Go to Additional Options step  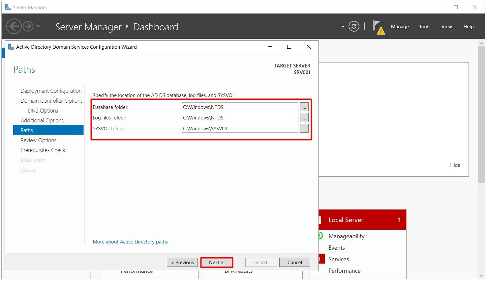point(42,120)
